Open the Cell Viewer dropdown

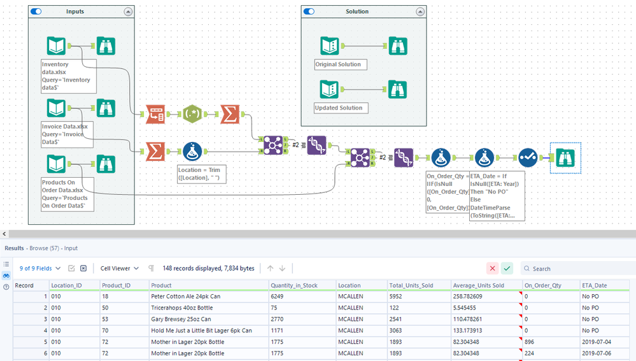[x=119, y=268]
